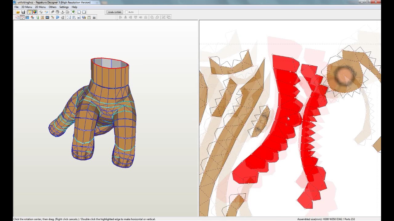Open the Settings menu

(x=64, y=7)
